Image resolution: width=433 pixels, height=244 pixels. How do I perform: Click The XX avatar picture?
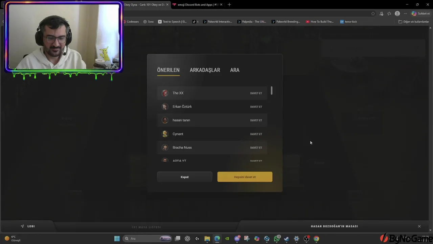tap(165, 93)
